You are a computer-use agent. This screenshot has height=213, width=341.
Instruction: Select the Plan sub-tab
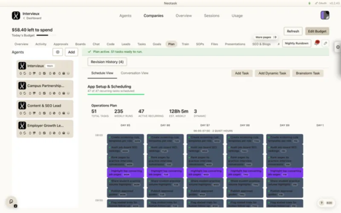[x=171, y=44]
